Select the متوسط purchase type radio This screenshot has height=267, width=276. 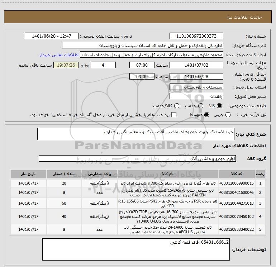tap(207, 115)
